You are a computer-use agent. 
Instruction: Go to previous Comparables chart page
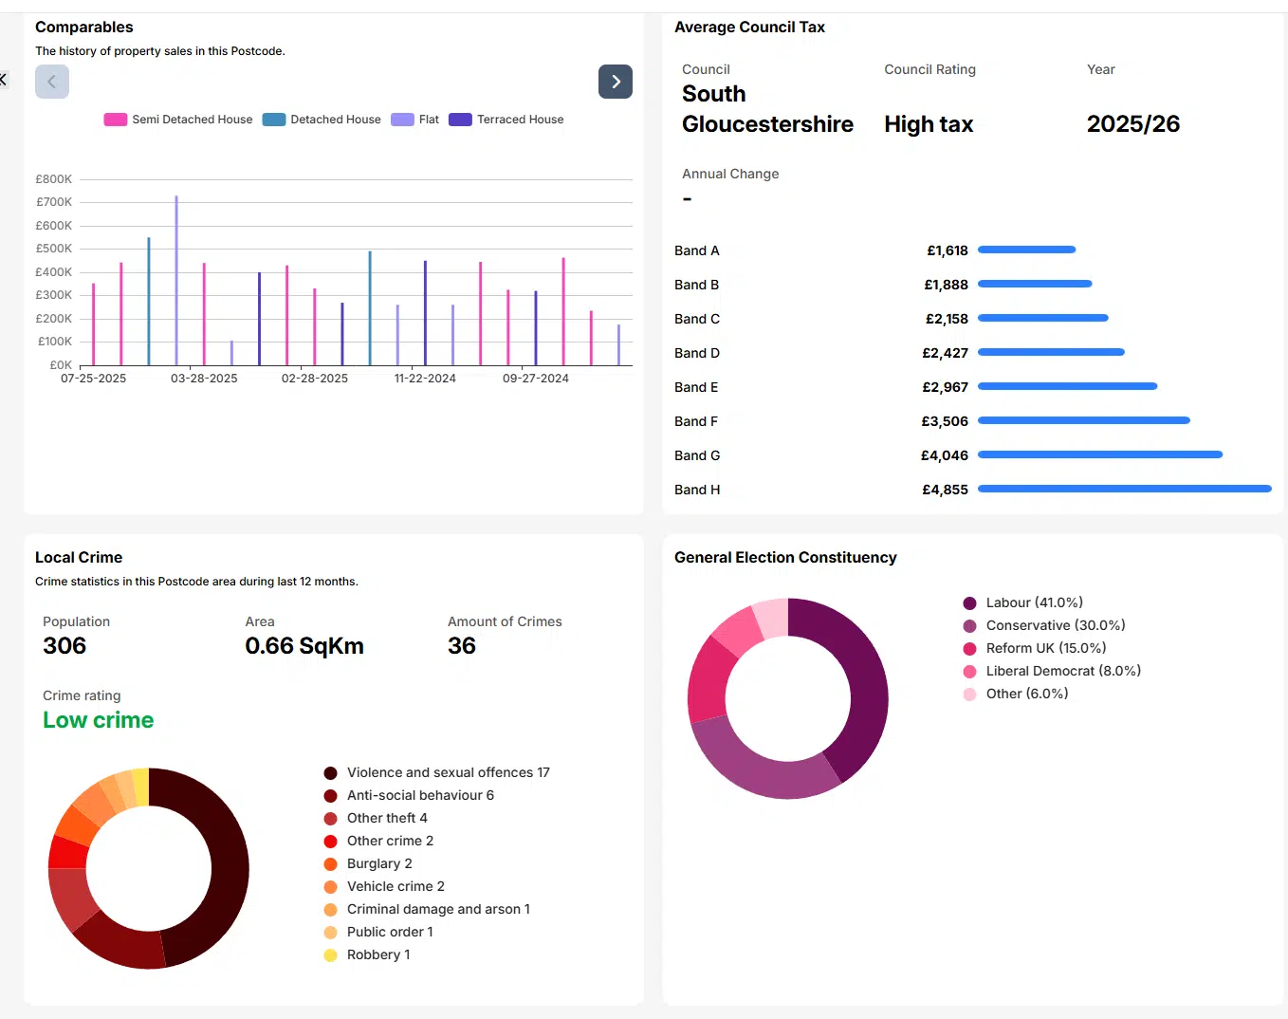(x=52, y=82)
